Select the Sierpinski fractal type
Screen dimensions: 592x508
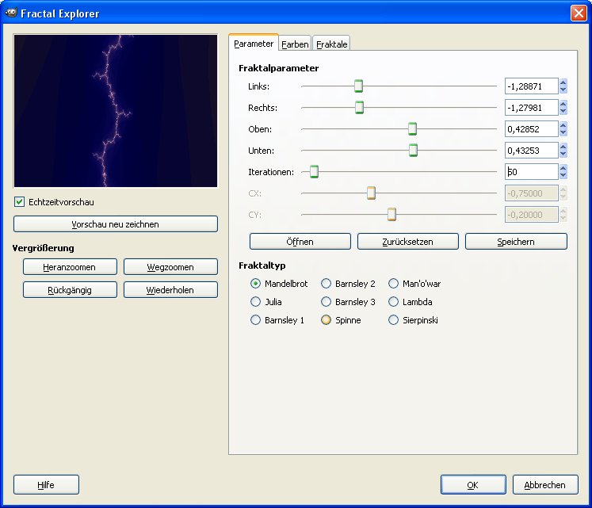click(393, 320)
